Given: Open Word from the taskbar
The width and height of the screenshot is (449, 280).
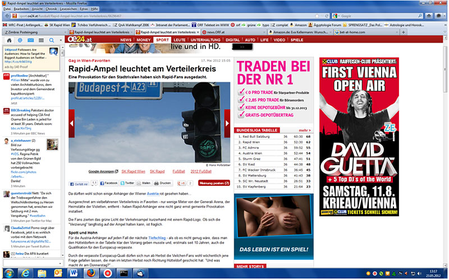Looking at the screenshot, I should coord(74,273).
